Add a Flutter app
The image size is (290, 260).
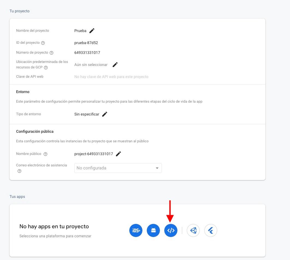point(211,230)
